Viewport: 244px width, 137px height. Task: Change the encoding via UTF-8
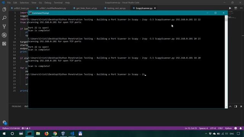213,128
